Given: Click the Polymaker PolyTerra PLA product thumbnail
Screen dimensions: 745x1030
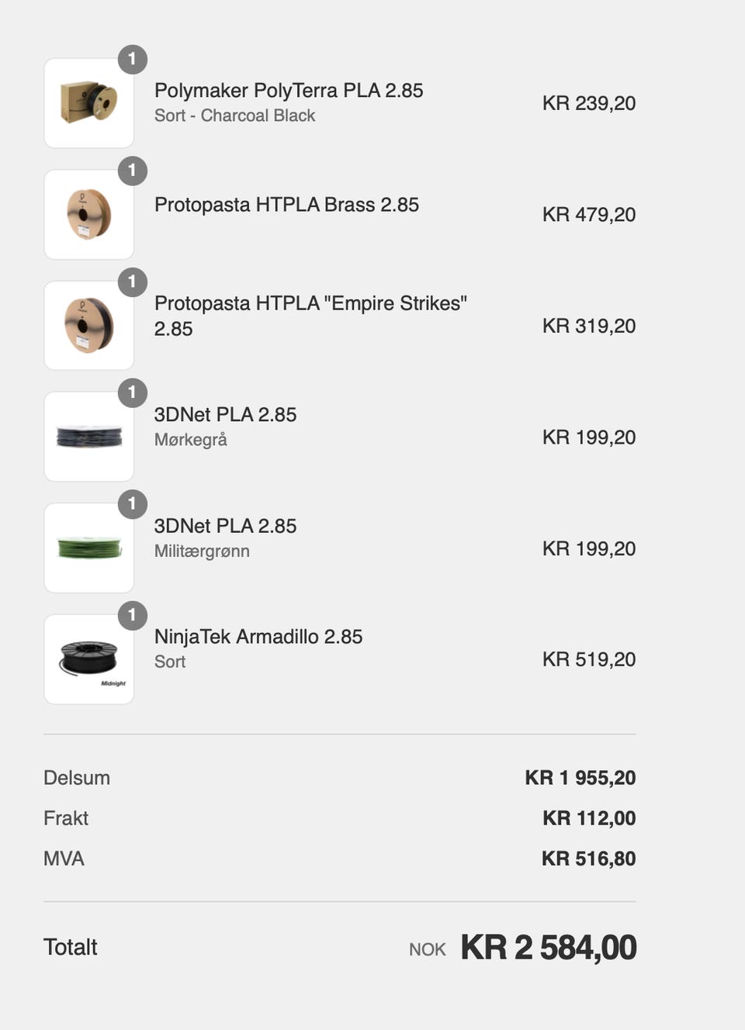Looking at the screenshot, I should pos(88,103).
